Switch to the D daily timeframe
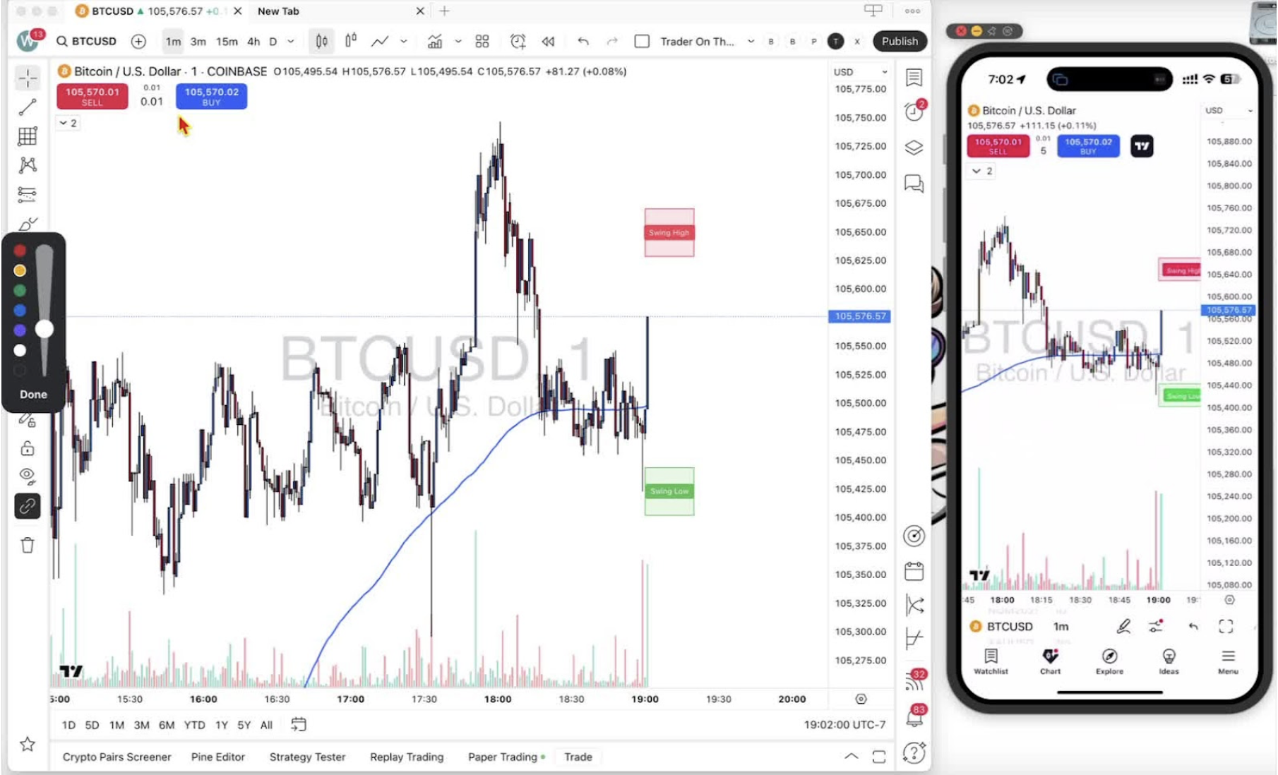The height and width of the screenshot is (775, 1278). coord(273,42)
